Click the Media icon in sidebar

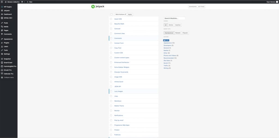2,27
